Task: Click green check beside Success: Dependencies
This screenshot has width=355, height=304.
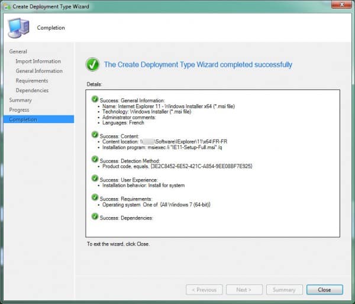Action: (x=95, y=217)
